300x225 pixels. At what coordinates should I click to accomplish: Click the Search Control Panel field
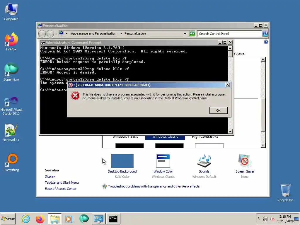(x=229, y=34)
